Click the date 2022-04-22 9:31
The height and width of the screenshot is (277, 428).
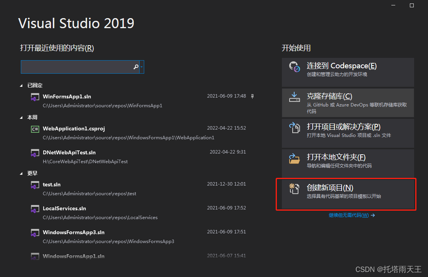pos(227,152)
